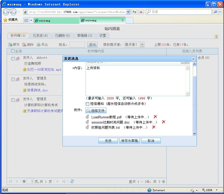The image size is (224, 194).
Task: Click 选择文件 to attach a file
Action: coord(96,111)
